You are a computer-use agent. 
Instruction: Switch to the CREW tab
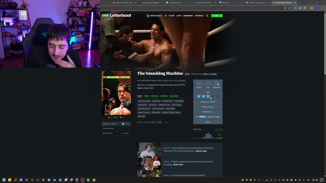coord(146,96)
